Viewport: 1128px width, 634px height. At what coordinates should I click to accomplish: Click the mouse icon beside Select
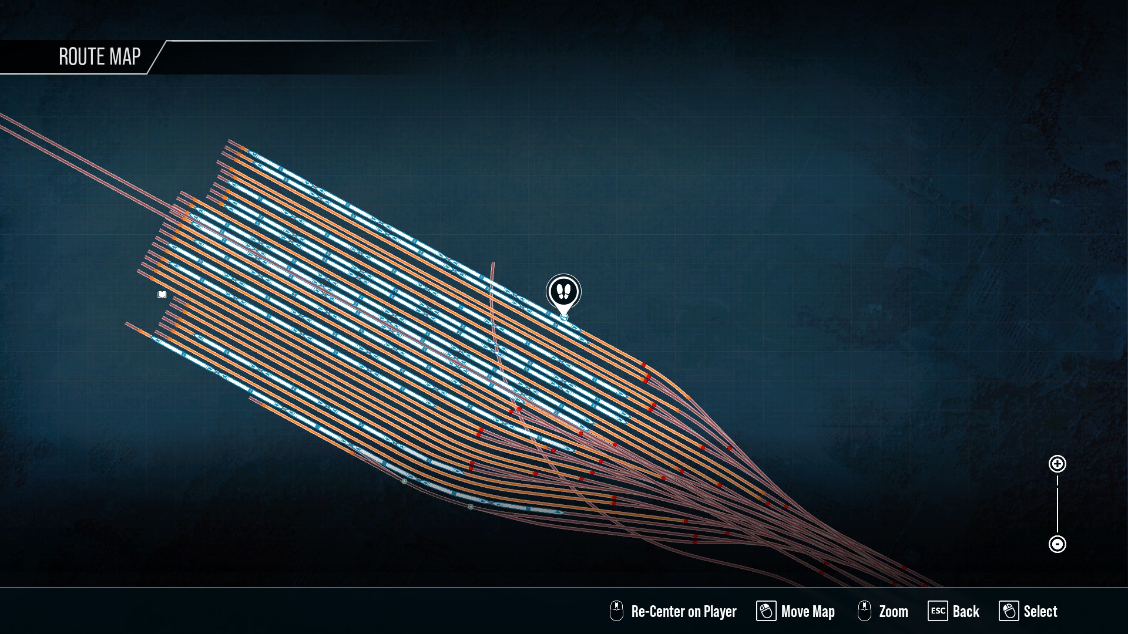click(x=1009, y=611)
